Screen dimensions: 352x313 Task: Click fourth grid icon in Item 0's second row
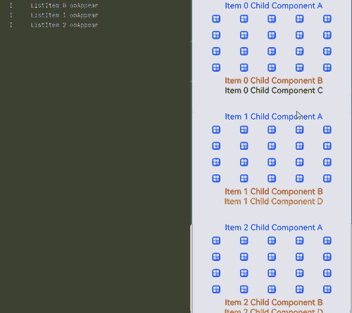299,35
